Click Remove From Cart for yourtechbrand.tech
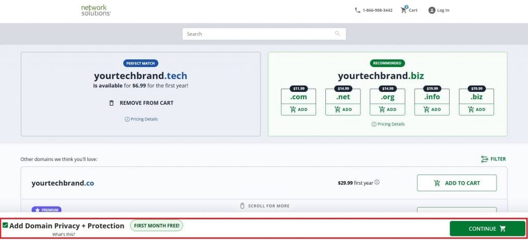Image resolution: width=528 pixels, height=240 pixels. pyautogui.click(x=141, y=103)
